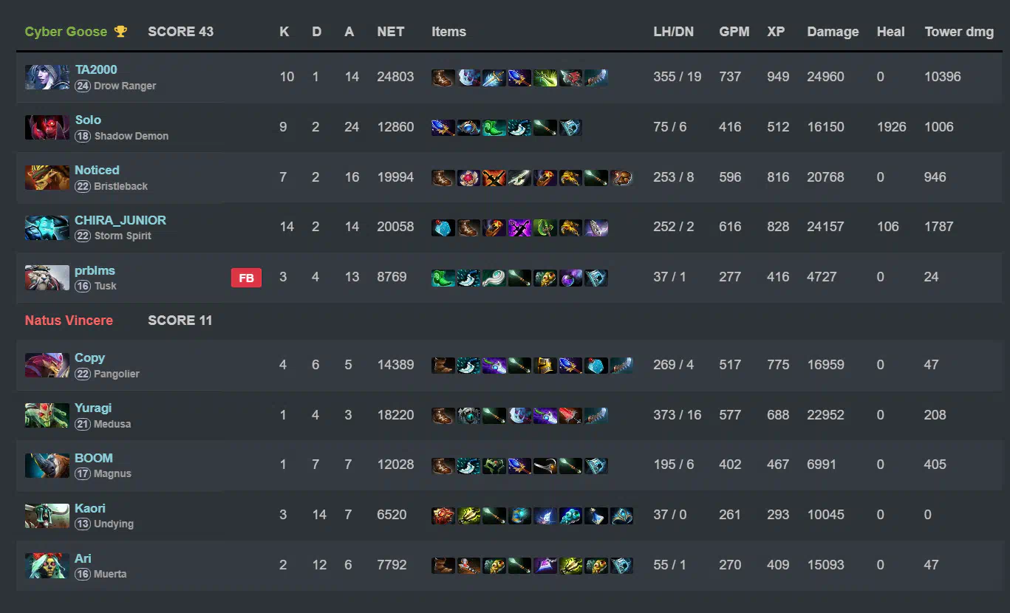The width and height of the screenshot is (1010, 613).
Task: Open the Natus Vincere team link
Action: [69, 321]
